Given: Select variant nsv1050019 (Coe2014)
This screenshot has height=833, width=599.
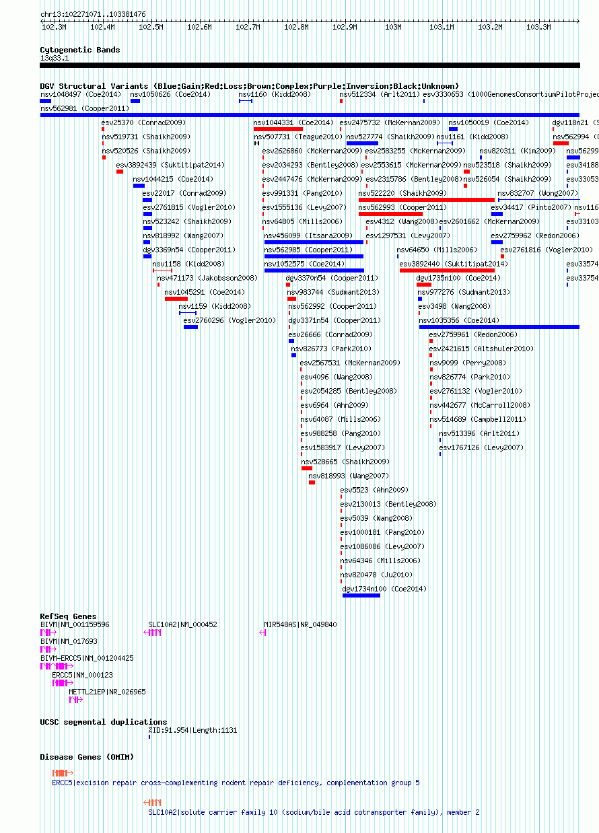Looking at the screenshot, I should (453, 129).
